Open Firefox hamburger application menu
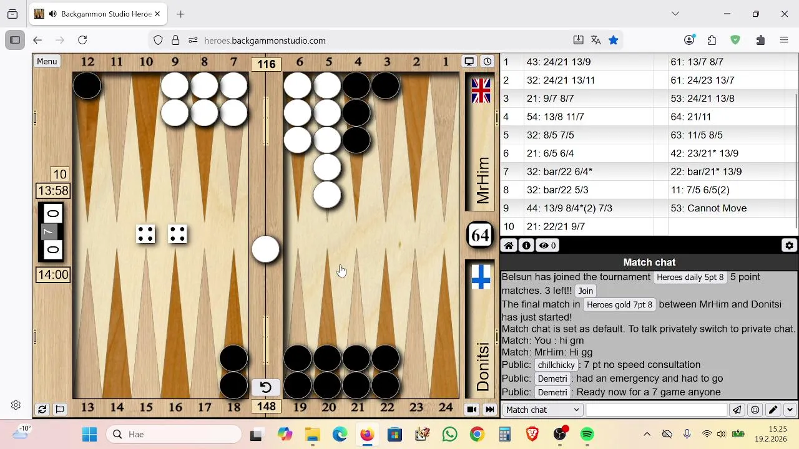The height and width of the screenshot is (449, 799). (784, 40)
